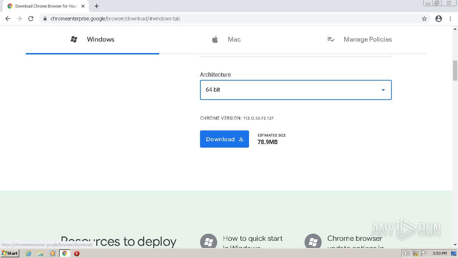Click Resources to deploy heading
This screenshot has height=258, width=458.
click(x=118, y=242)
